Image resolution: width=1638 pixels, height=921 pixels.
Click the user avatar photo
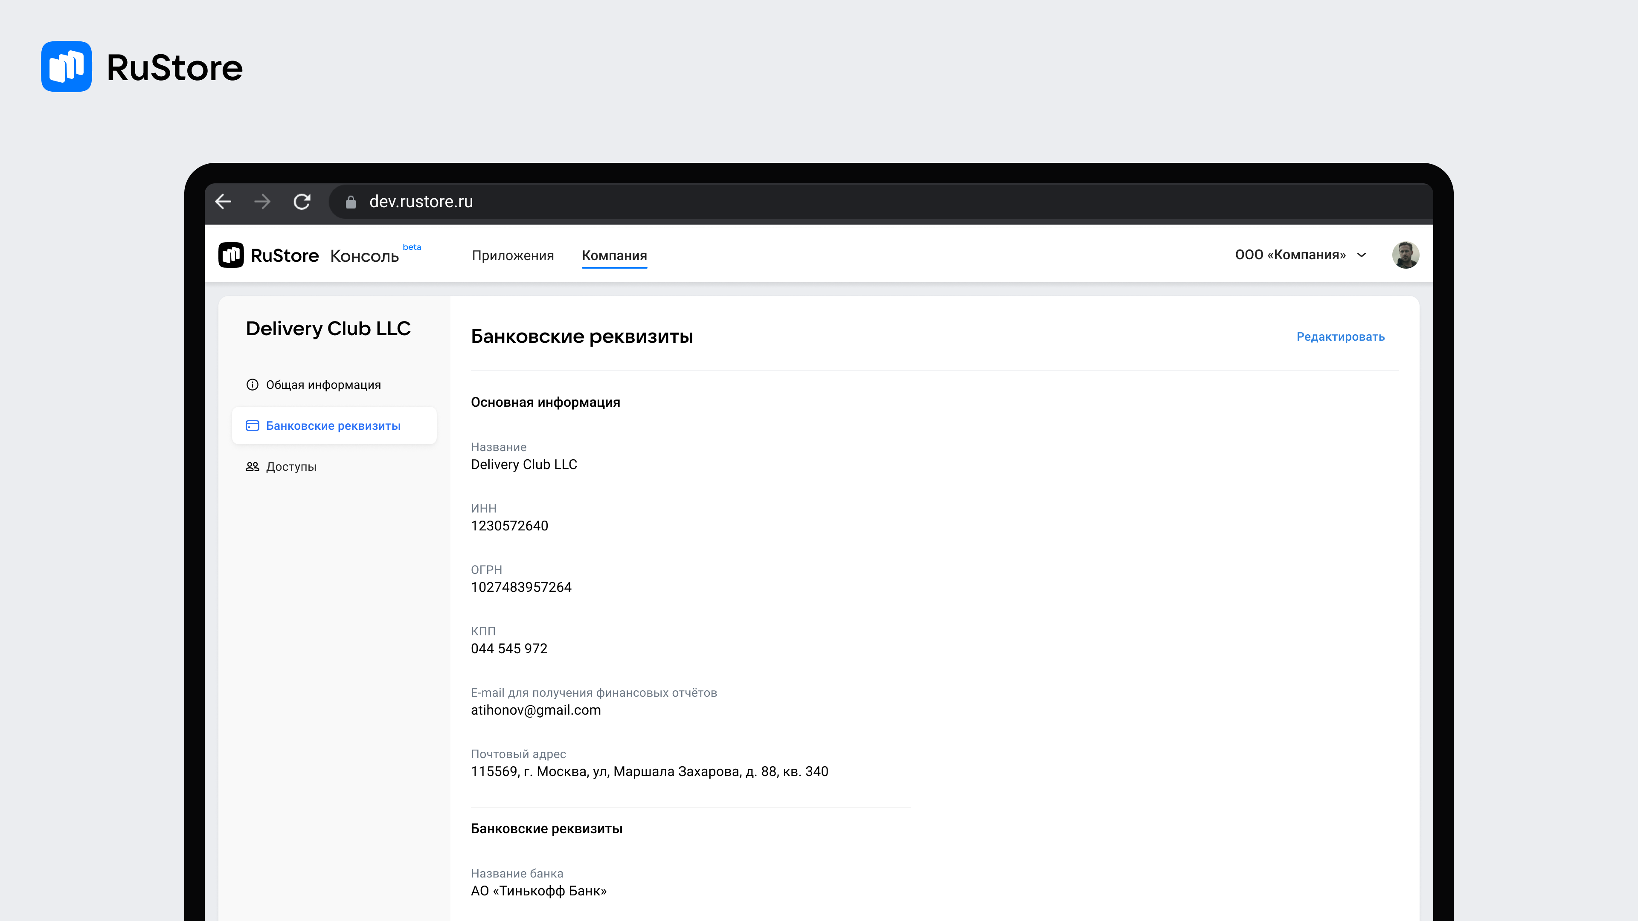[1405, 255]
